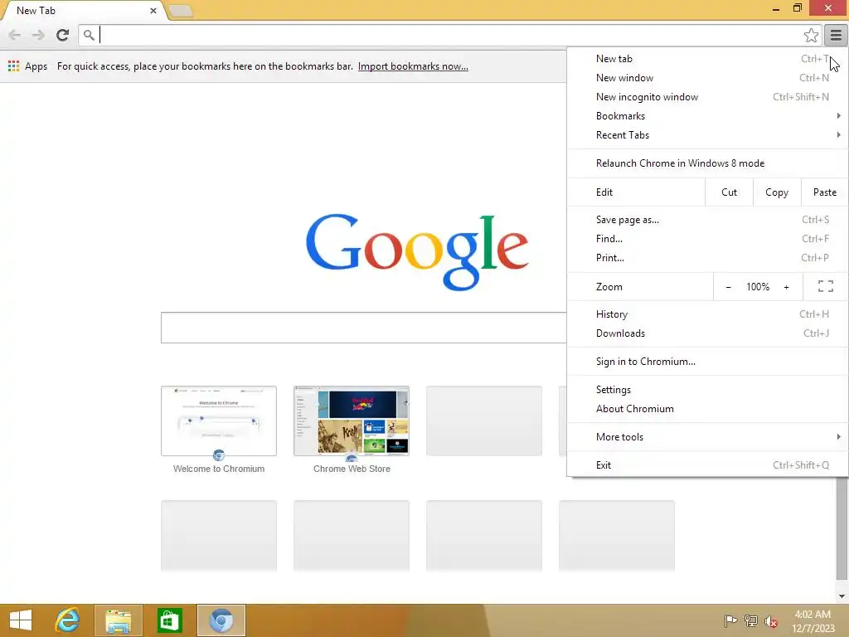
Task: Go back with the back arrow
Action: (15, 35)
